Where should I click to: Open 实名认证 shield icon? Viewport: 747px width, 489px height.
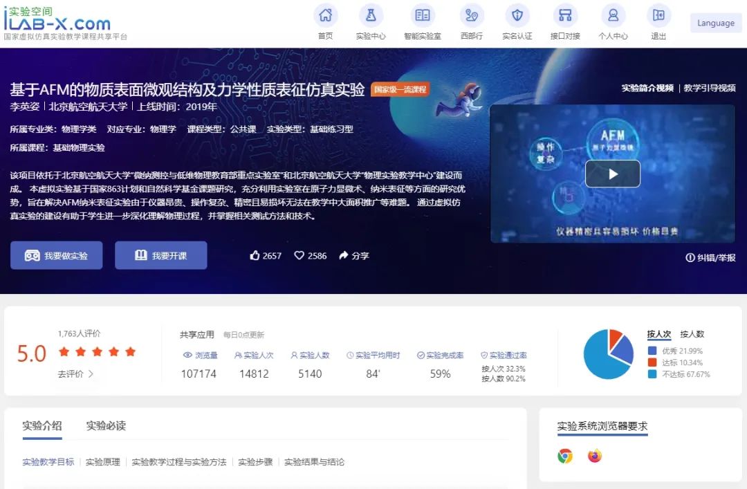click(517, 15)
